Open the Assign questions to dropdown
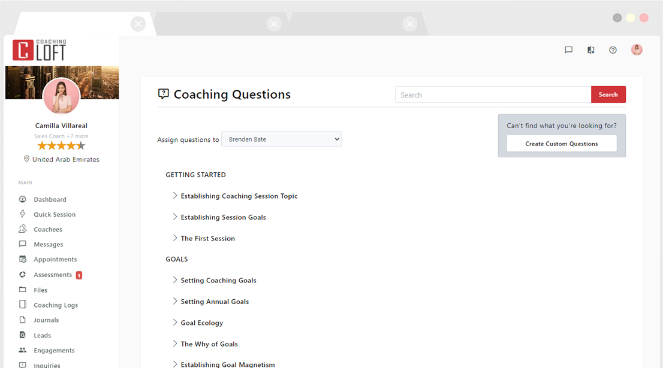663x368 pixels. [281, 139]
